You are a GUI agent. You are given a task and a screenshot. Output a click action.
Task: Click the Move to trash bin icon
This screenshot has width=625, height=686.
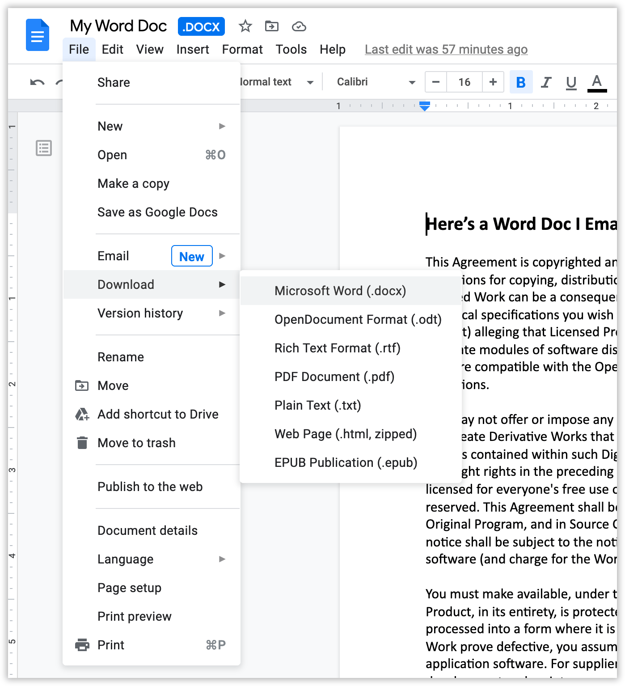click(x=82, y=443)
